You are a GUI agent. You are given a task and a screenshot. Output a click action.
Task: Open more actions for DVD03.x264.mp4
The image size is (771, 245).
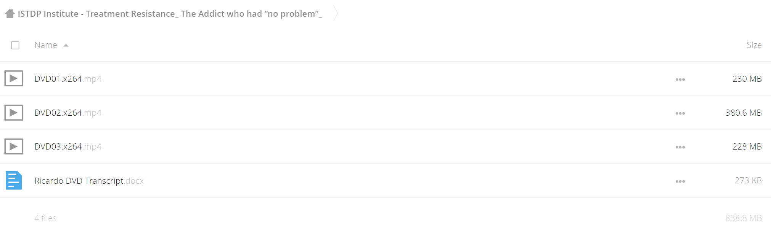coord(680,147)
